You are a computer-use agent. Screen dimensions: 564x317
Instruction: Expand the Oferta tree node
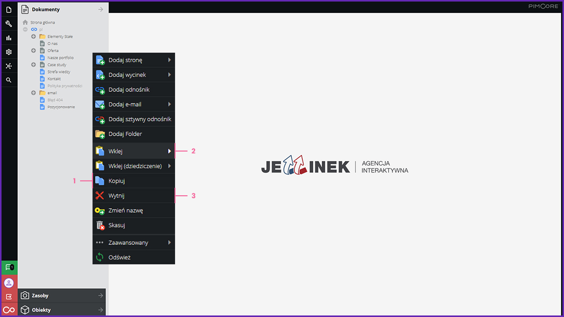(33, 51)
